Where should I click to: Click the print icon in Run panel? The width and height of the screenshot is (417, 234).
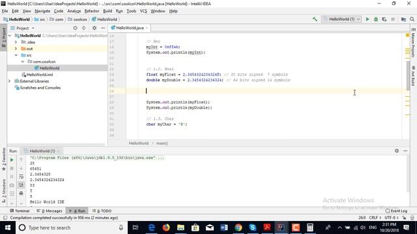22,194
